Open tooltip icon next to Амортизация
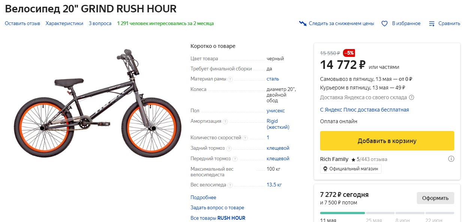464x222 pixels. (x=225, y=121)
